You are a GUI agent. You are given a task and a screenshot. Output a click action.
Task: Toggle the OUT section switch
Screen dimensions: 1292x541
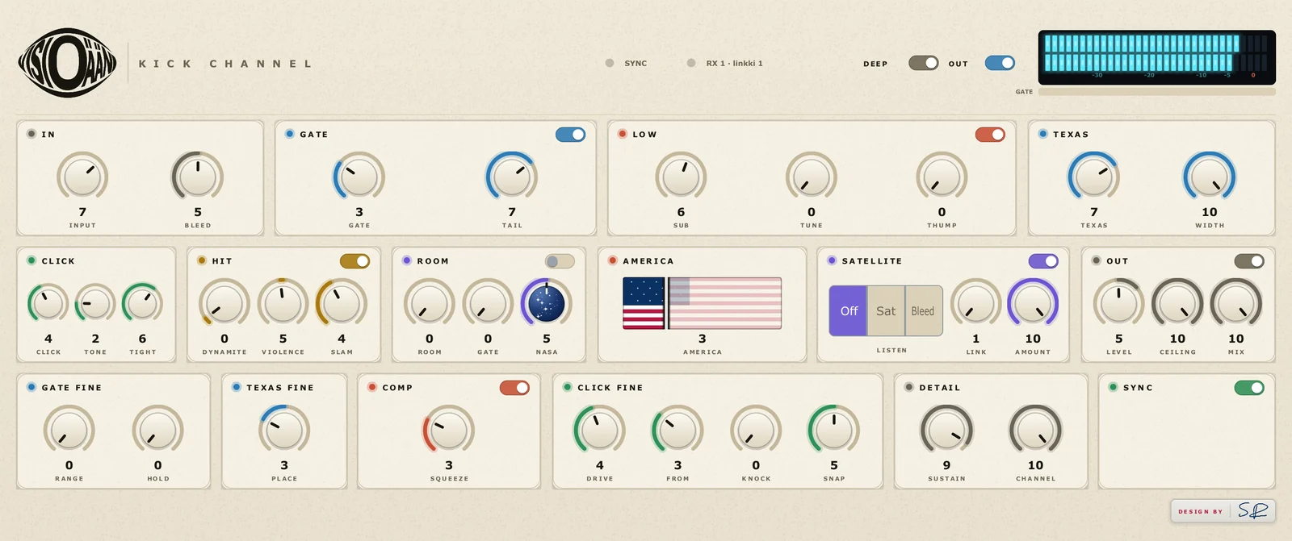click(x=1249, y=261)
